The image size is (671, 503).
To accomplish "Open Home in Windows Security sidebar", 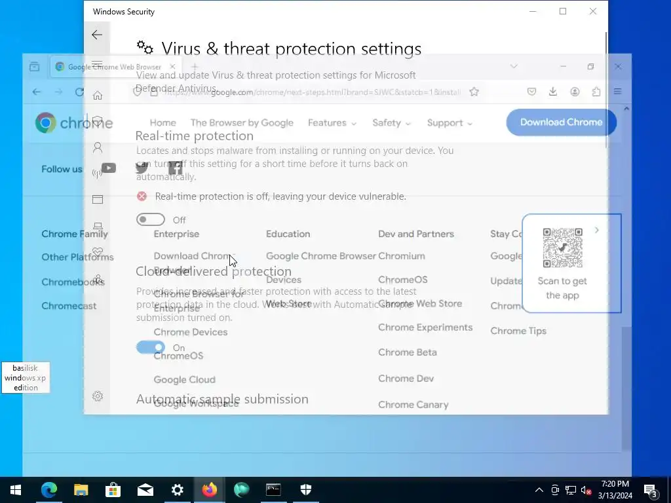I will [98, 95].
